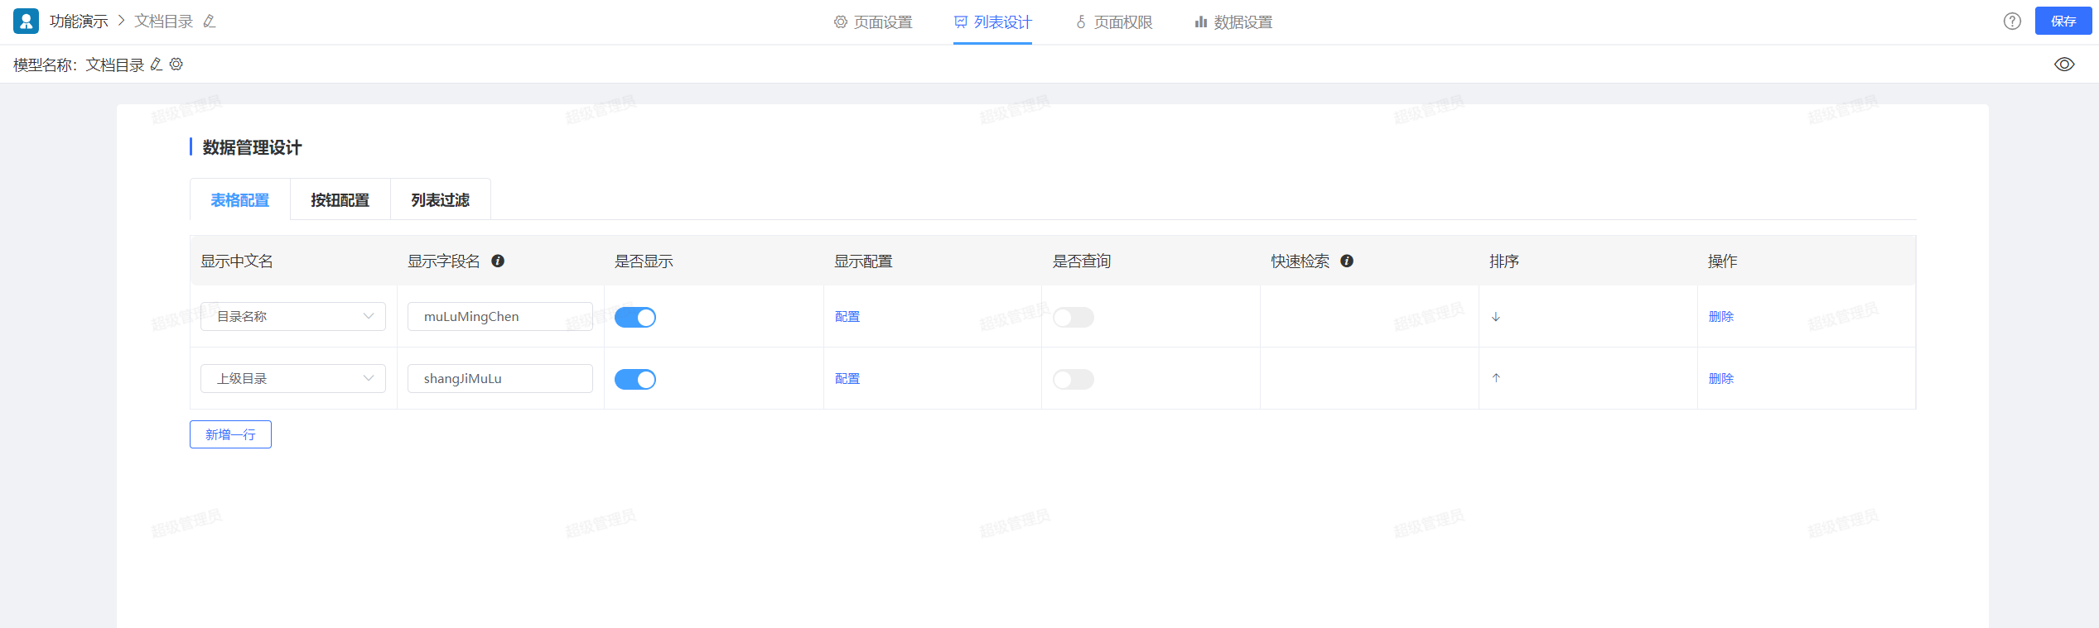This screenshot has height=628, width=2099.
Task: Click the 是否查询 column header
Action: (x=1082, y=261)
